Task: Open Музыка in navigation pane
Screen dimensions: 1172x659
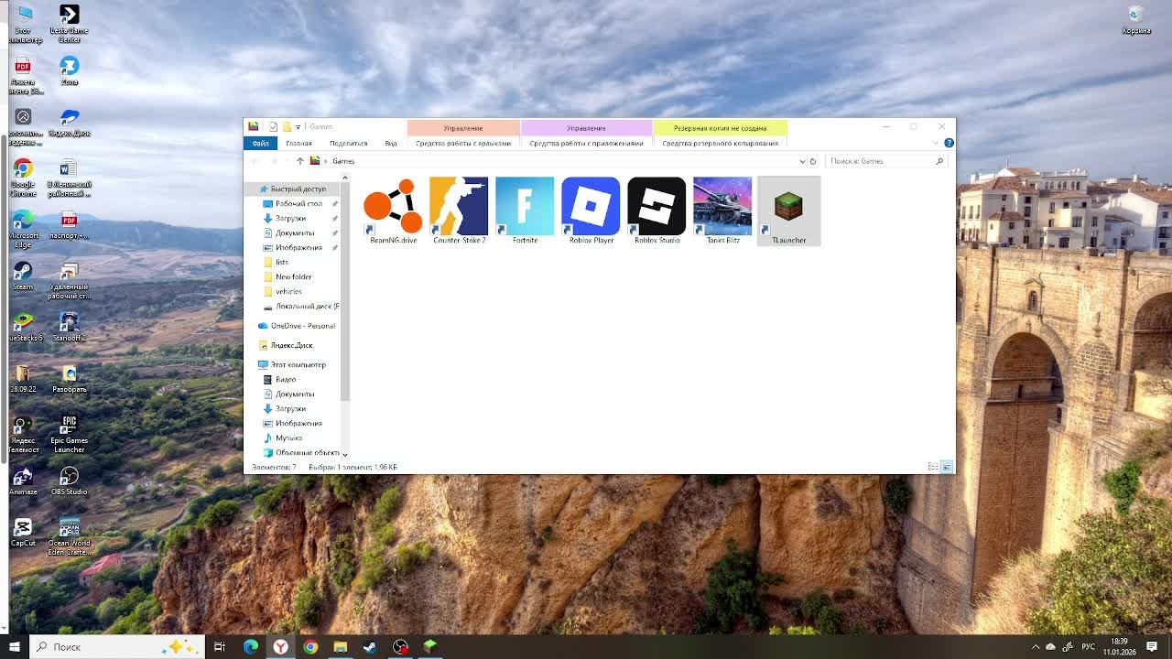Action: click(288, 438)
